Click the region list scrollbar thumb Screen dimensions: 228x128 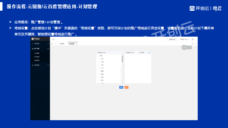coord(122,59)
